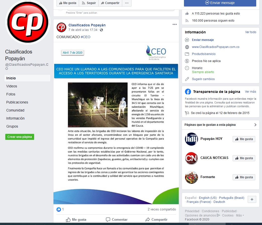Open the CEO comunicado post image
The width and height of the screenshot is (262, 225).
116,123
